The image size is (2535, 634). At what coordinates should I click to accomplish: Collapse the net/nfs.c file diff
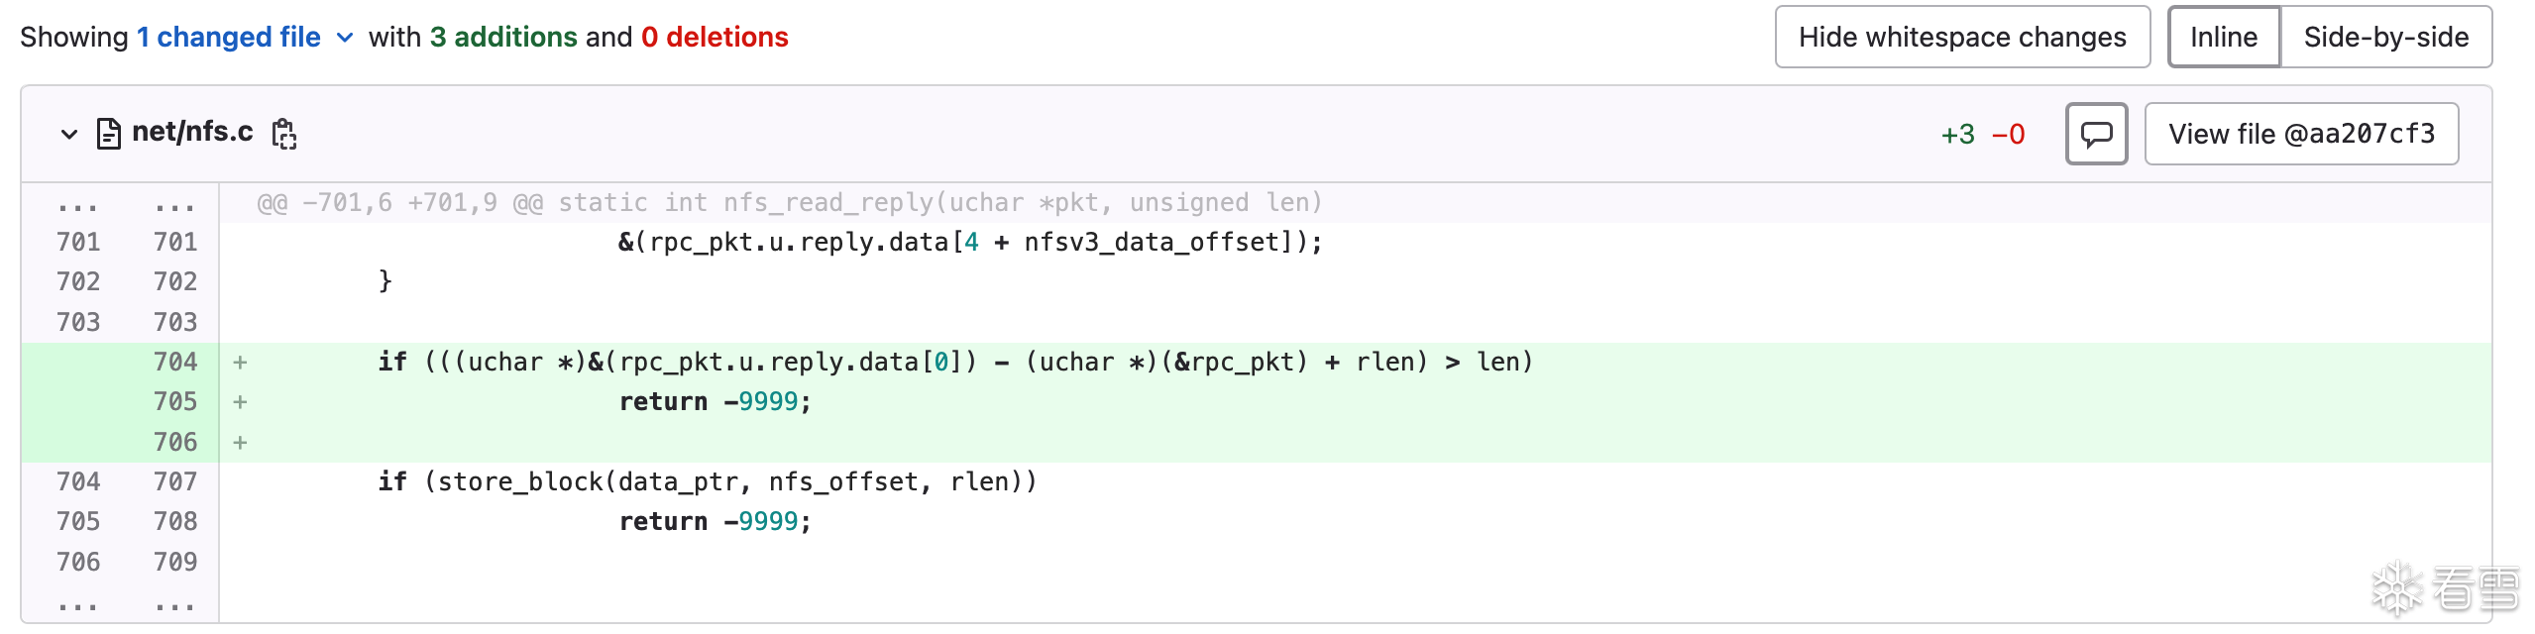68,134
